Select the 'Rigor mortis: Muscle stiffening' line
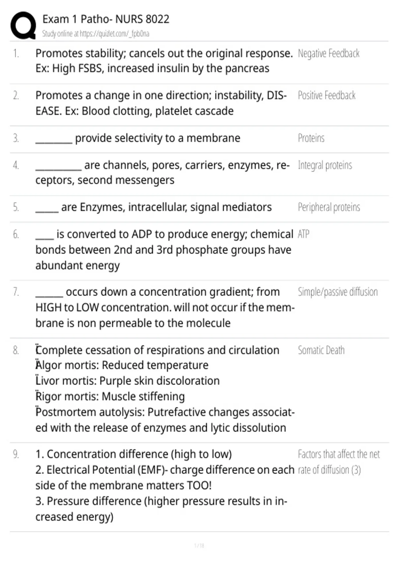Image resolution: width=398 pixels, height=564 pixels. (x=110, y=396)
